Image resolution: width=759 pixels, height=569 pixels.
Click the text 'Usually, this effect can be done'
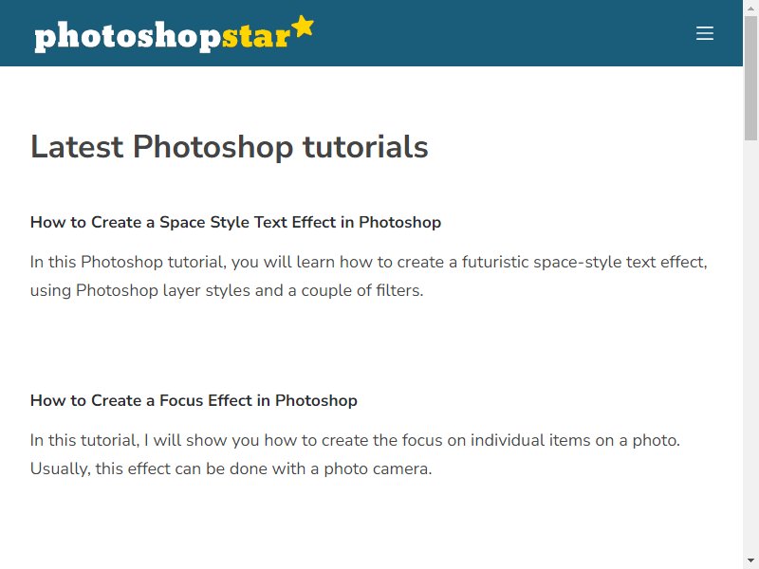[150, 468]
